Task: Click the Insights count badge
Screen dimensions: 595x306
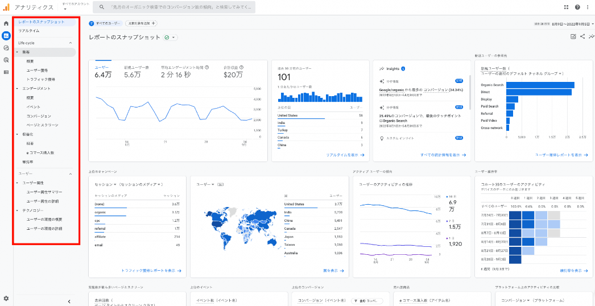Action: pyautogui.click(x=403, y=69)
